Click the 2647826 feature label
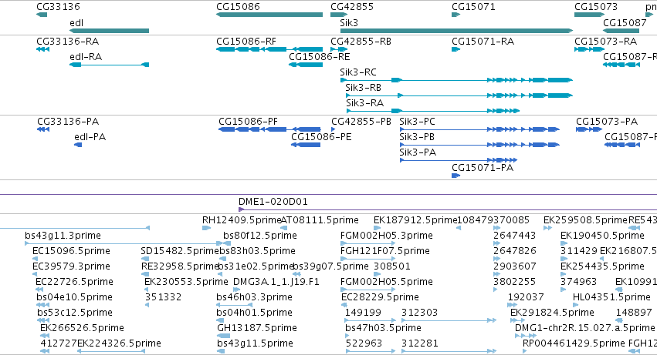The width and height of the screenshot is (657, 355). 514,251
